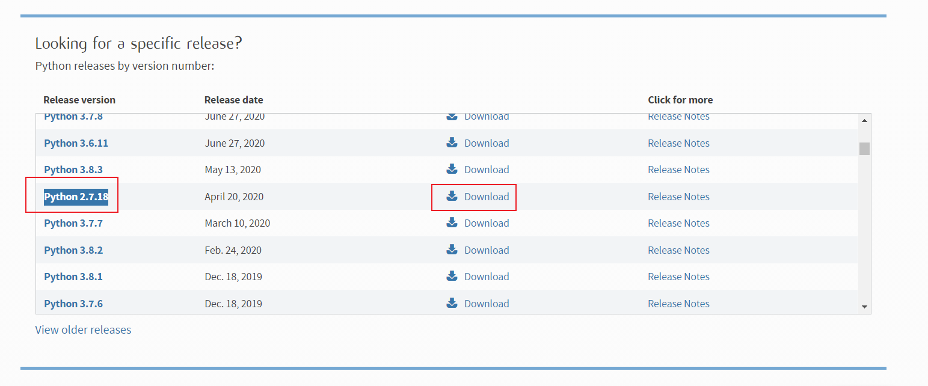Click the Feb. 24, 2020 release date

click(233, 250)
